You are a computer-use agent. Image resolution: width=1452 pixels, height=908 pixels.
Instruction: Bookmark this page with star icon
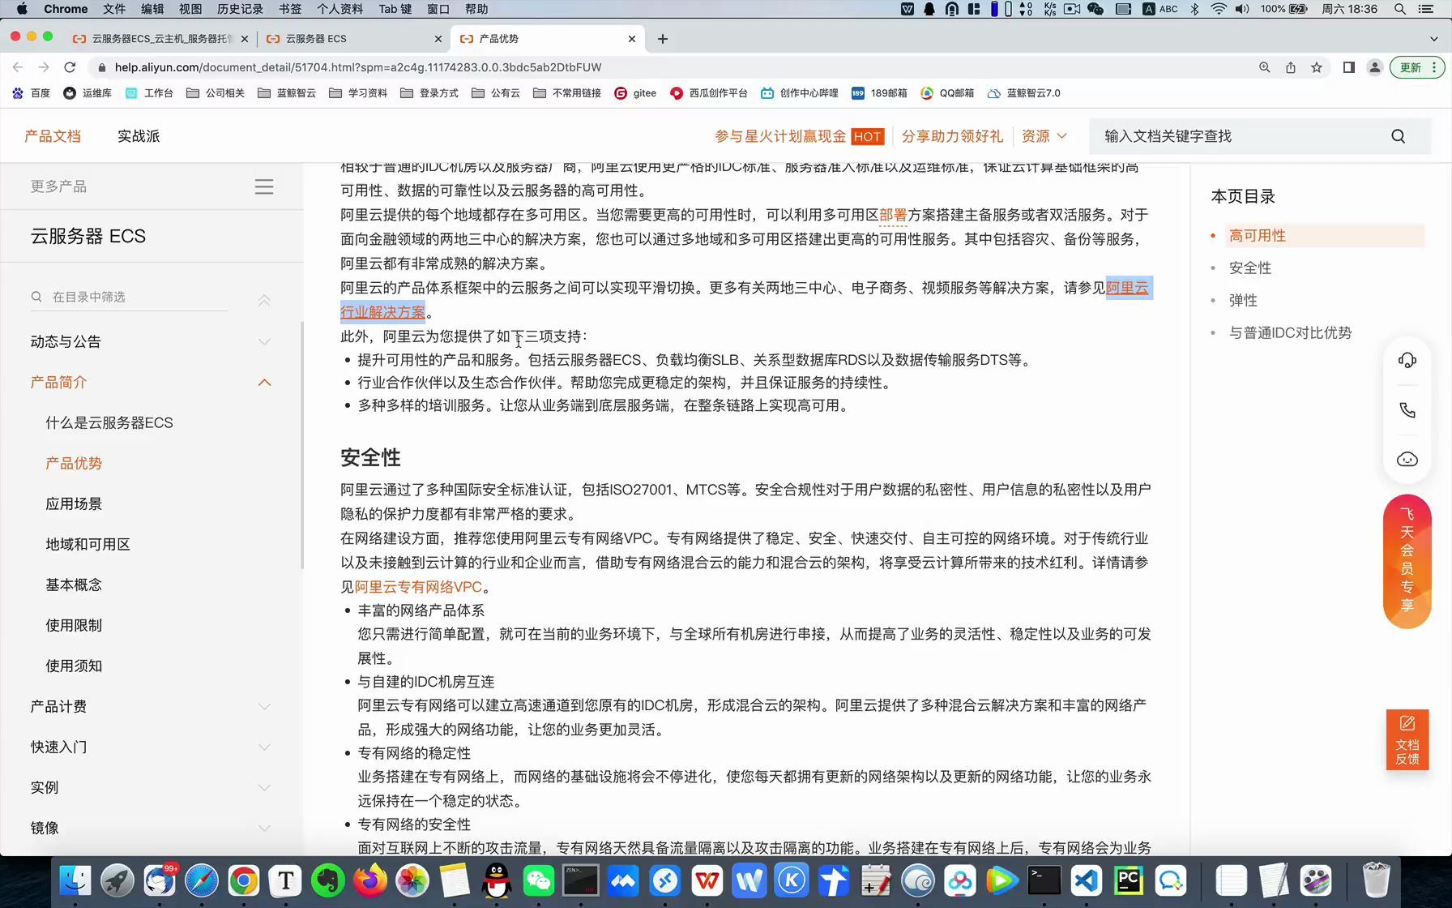tap(1317, 67)
